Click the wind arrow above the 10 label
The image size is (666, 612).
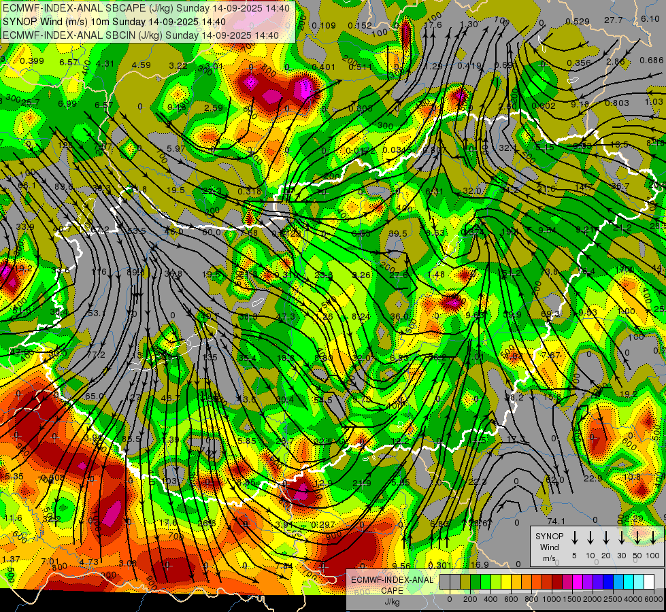(x=590, y=537)
